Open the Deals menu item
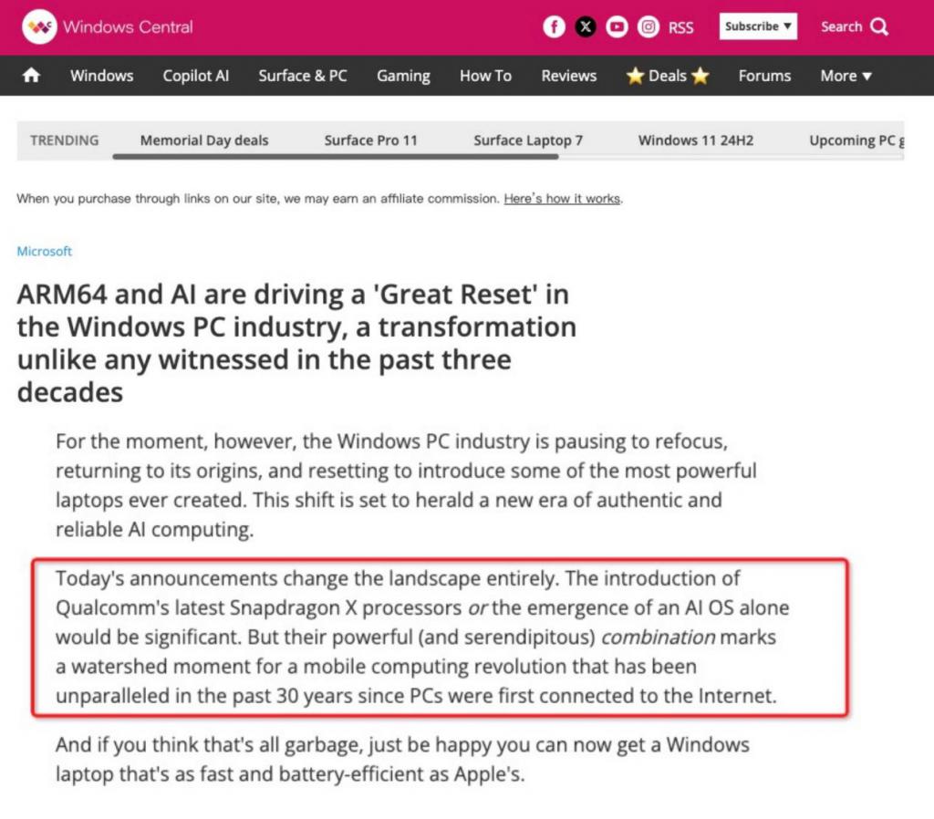Image resolution: width=934 pixels, height=819 pixels. click(x=668, y=76)
